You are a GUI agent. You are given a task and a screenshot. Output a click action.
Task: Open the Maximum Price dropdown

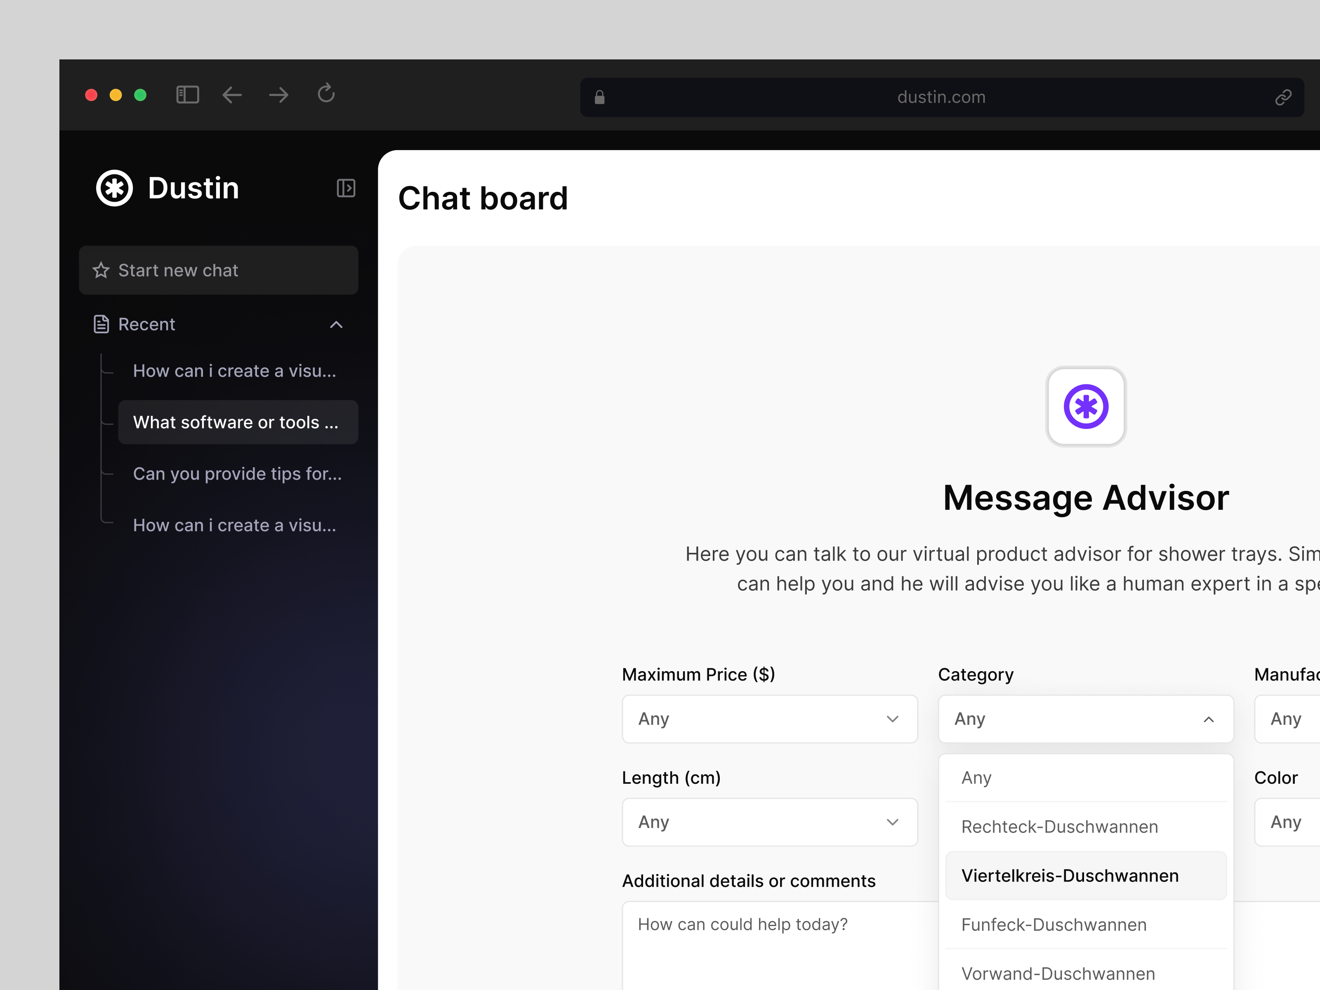(769, 719)
